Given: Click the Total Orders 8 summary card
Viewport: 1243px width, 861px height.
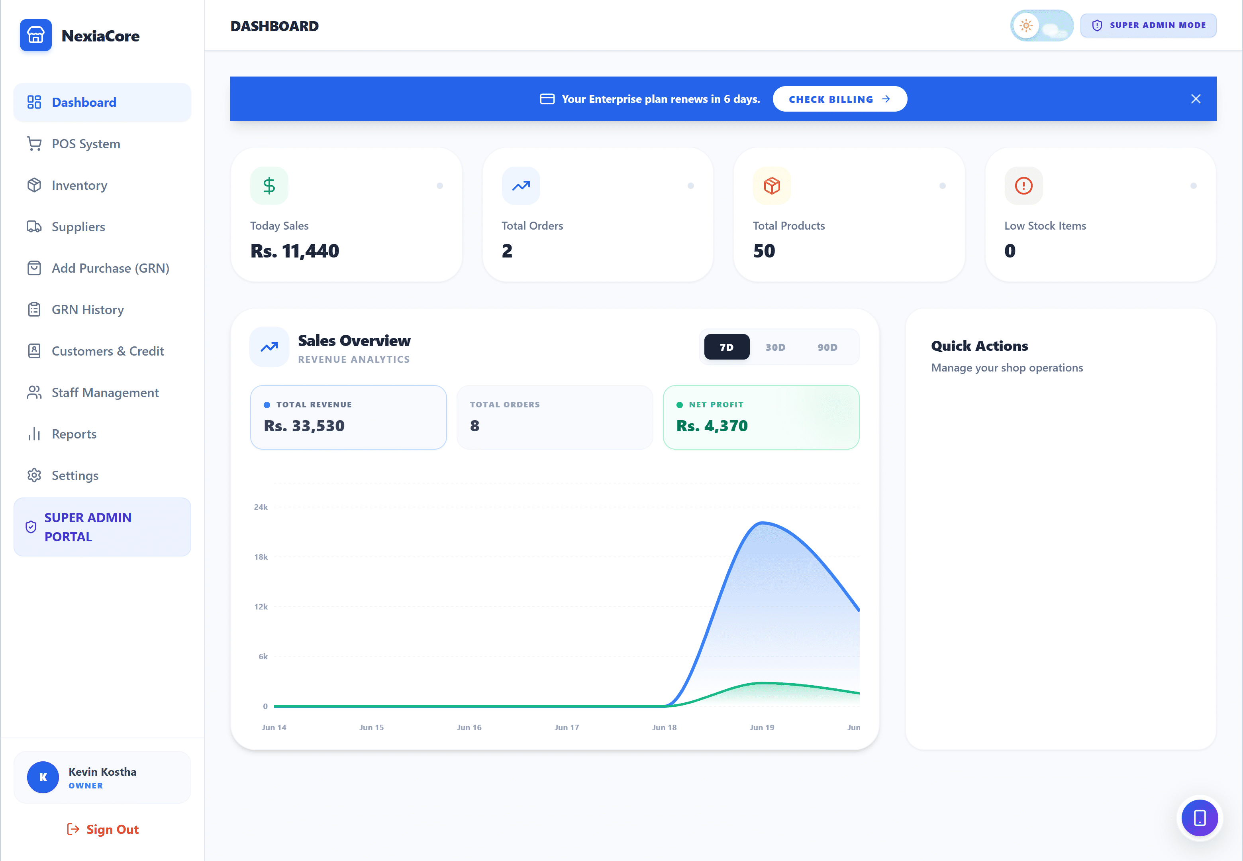Looking at the screenshot, I should point(555,418).
